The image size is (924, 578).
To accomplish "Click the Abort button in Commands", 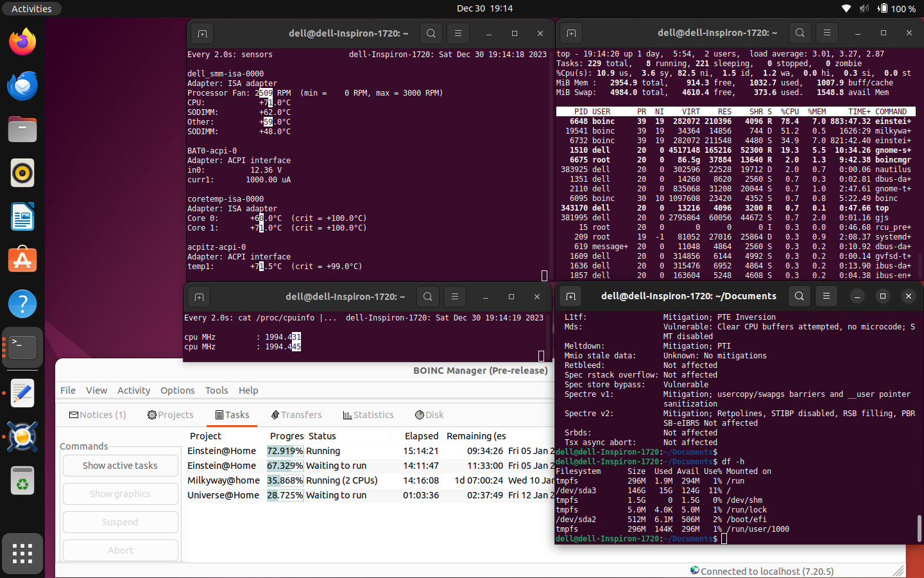I will tap(120, 550).
